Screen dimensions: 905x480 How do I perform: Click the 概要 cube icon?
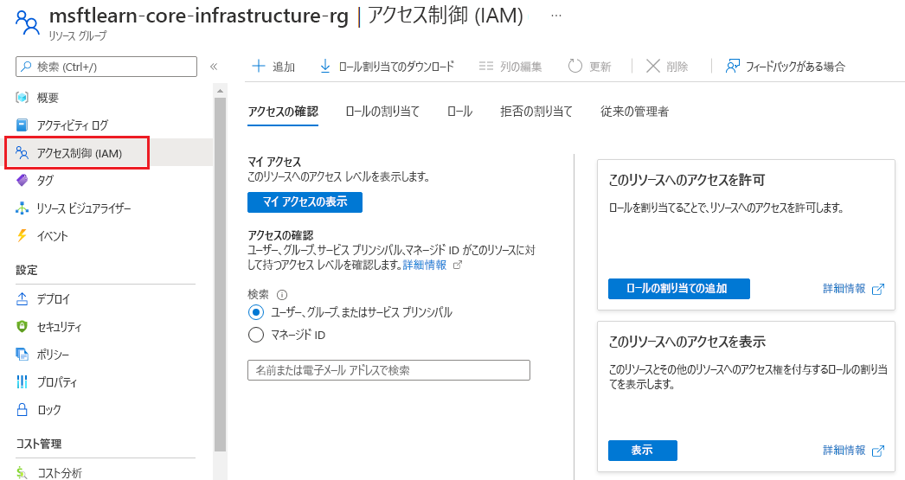click(x=22, y=98)
